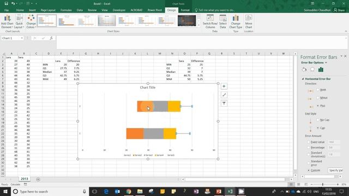The height and width of the screenshot is (196, 349).
Task: Click the Save icon in title bar
Action: (6, 4)
